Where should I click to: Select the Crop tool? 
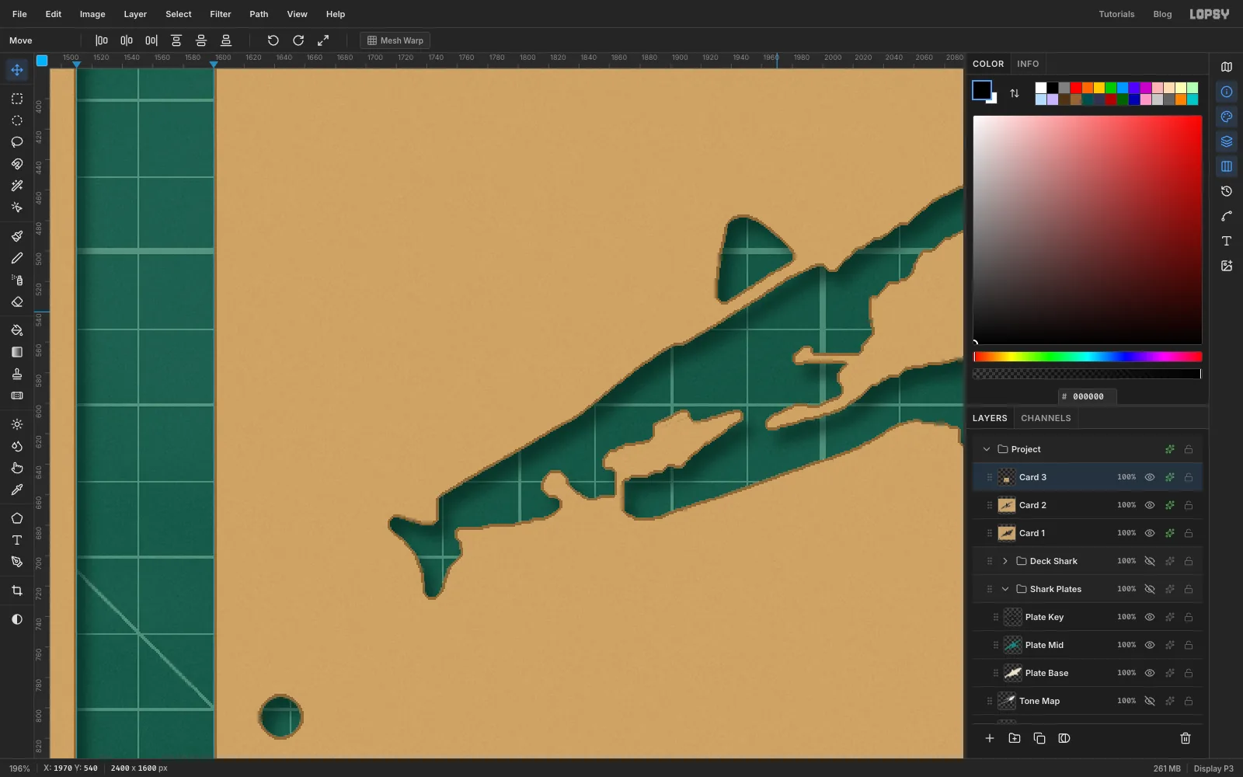[x=17, y=591]
